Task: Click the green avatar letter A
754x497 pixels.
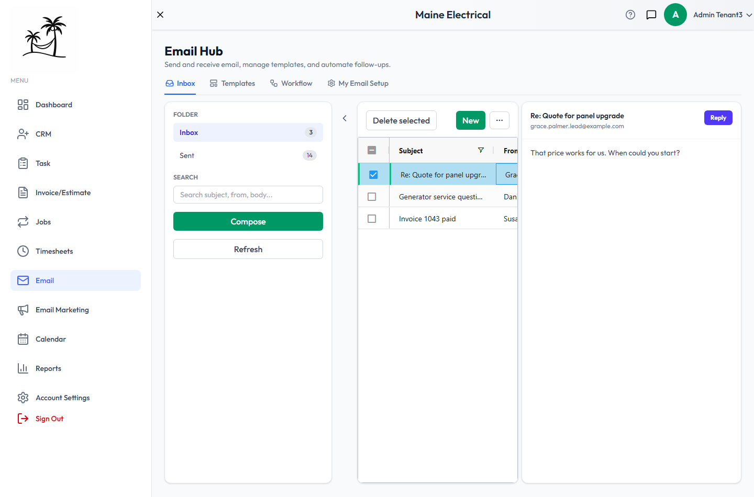Action: tap(675, 15)
